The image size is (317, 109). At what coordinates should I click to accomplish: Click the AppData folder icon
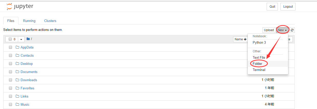click(x=17, y=47)
